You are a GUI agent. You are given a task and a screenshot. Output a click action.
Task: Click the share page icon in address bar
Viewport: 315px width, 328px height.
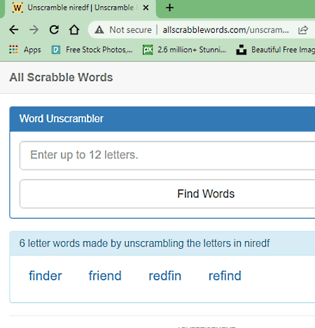[303, 30]
